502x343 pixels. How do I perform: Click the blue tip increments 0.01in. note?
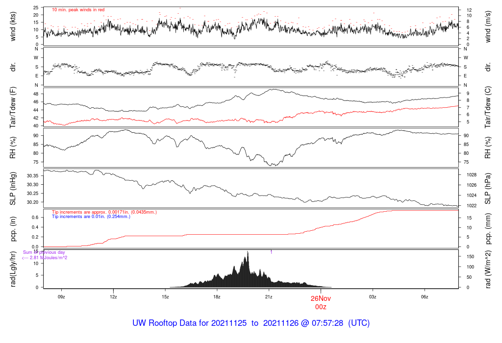tap(91, 217)
